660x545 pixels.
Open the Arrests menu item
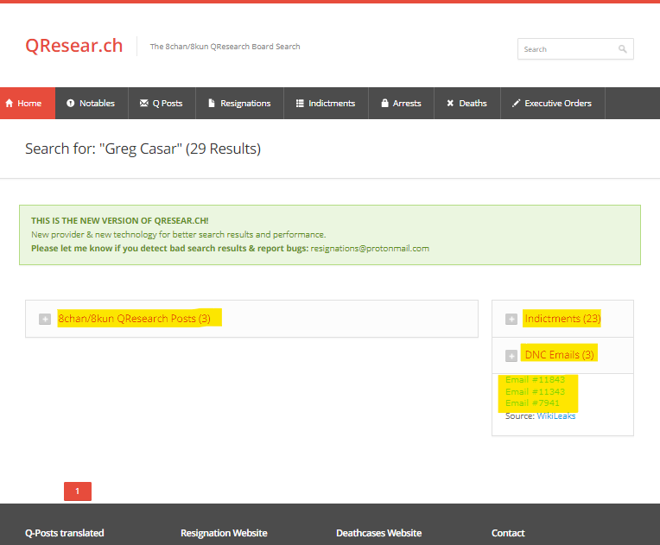click(x=401, y=103)
